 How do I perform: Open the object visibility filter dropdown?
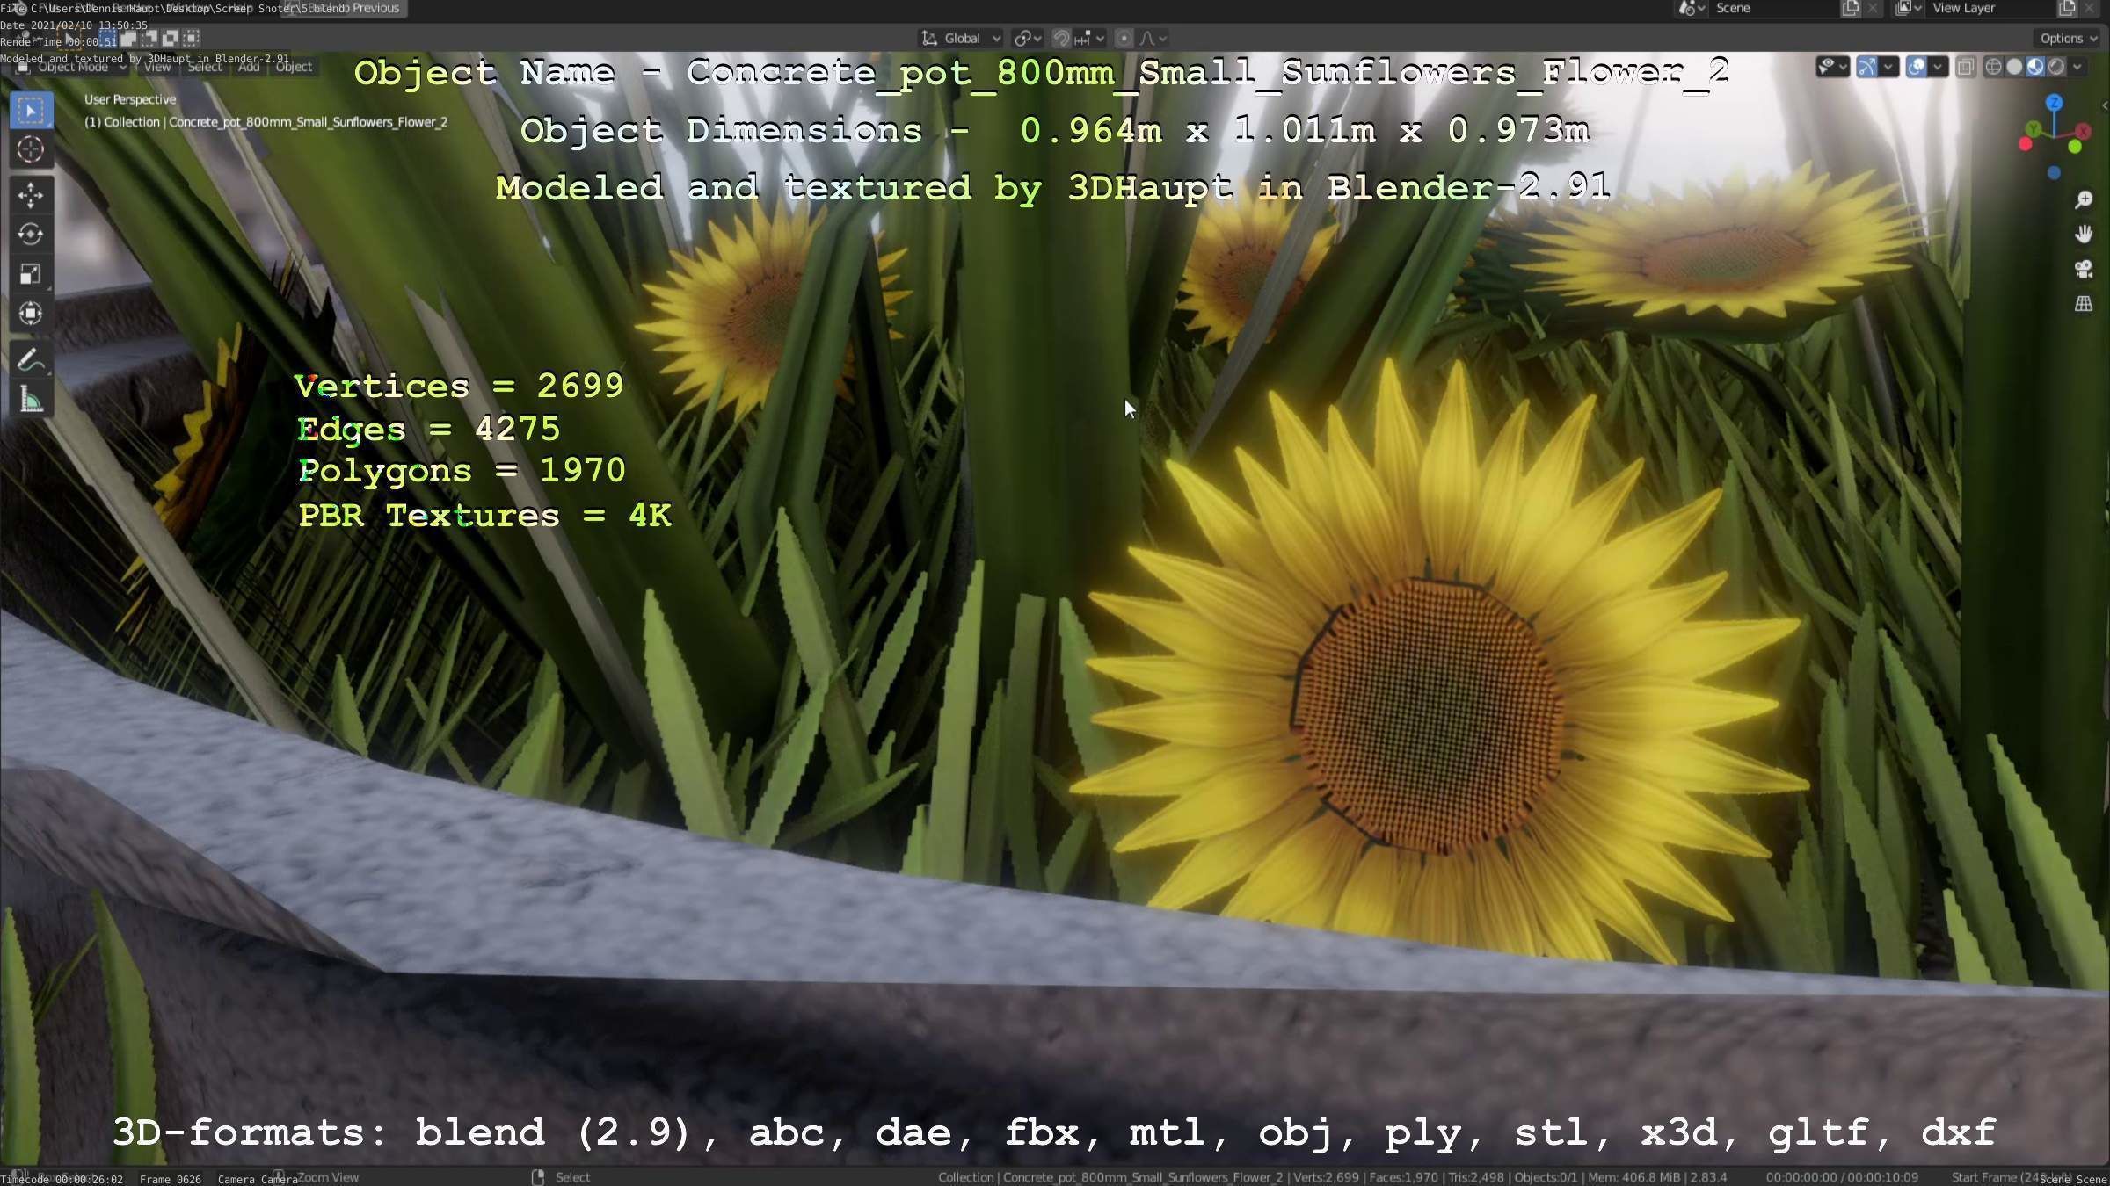point(1832,67)
